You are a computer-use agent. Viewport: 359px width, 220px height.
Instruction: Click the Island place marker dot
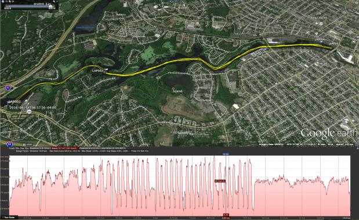pos(173,88)
